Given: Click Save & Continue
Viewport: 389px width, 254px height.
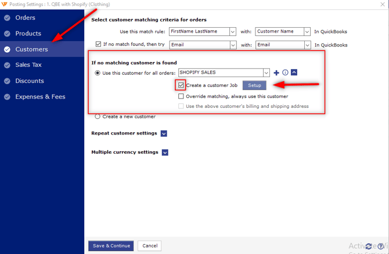Looking at the screenshot, I should click(111, 246).
